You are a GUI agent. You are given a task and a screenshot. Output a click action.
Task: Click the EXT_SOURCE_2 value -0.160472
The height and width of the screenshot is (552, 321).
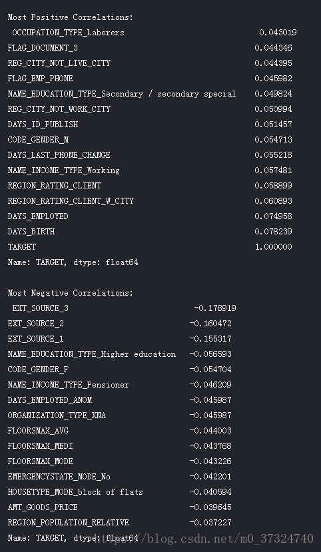(x=210, y=324)
